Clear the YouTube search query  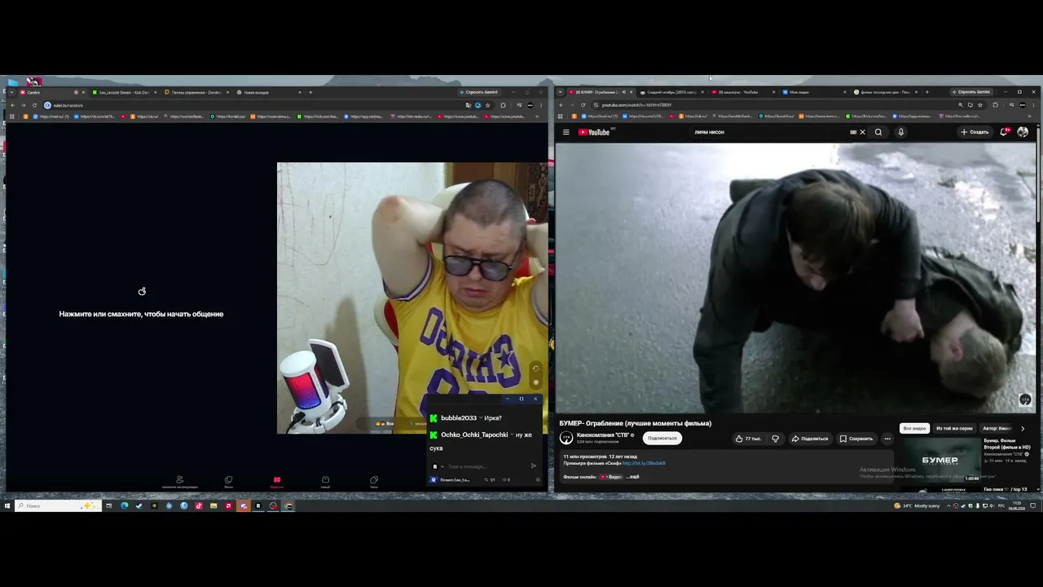pyautogui.click(x=862, y=132)
